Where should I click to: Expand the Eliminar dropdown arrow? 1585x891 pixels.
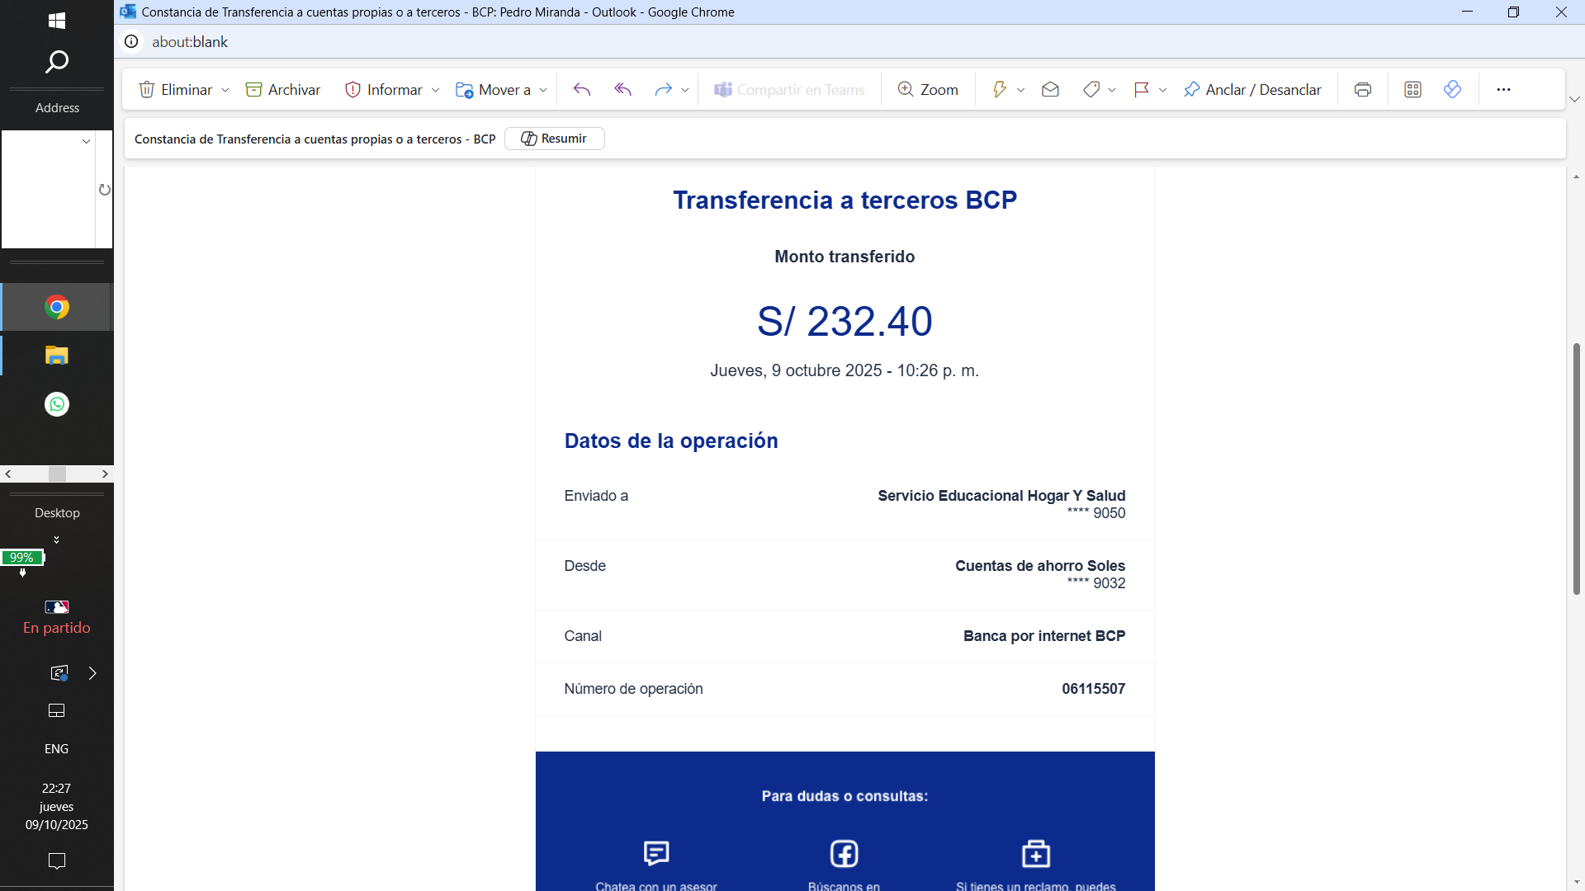pyautogui.click(x=225, y=90)
